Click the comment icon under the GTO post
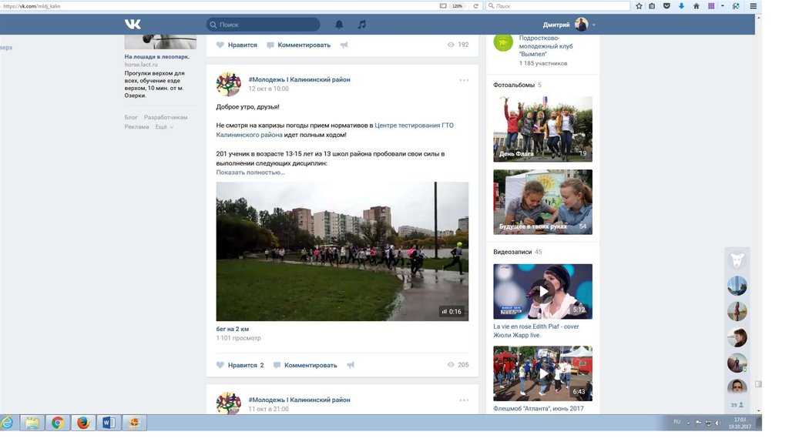The height and width of the screenshot is (442, 789). (x=277, y=365)
